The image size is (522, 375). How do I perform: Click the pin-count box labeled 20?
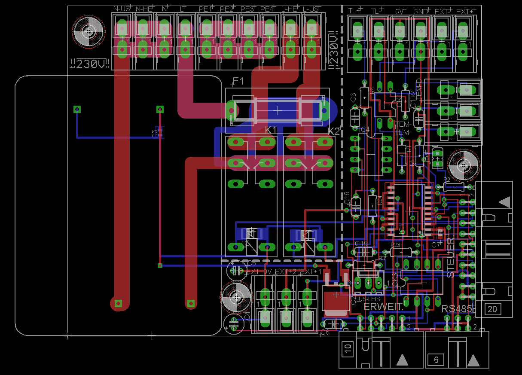(492, 309)
